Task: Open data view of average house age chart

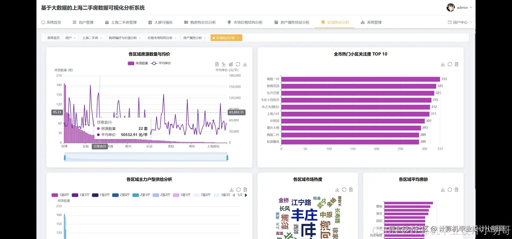Action: tap(457, 190)
